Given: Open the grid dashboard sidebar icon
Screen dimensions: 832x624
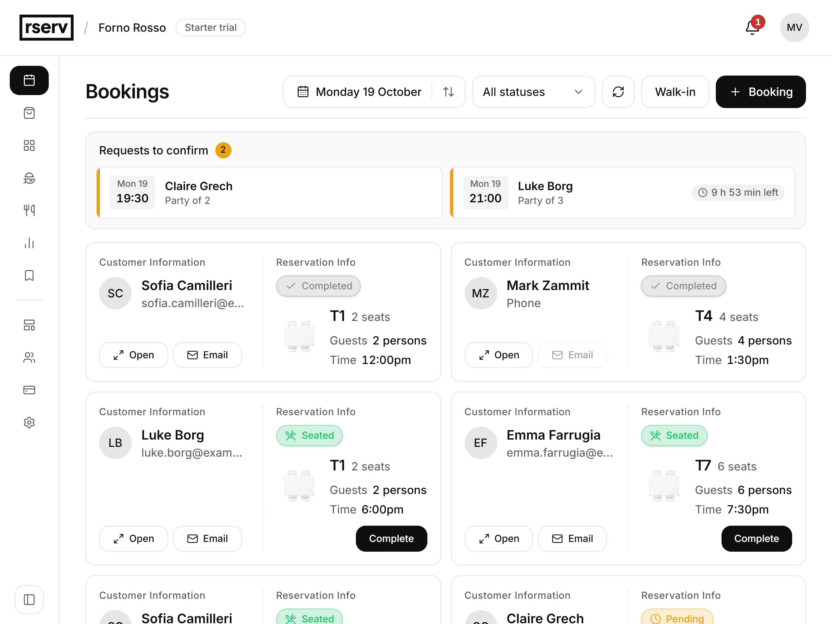Looking at the screenshot, I should (29, 145).
